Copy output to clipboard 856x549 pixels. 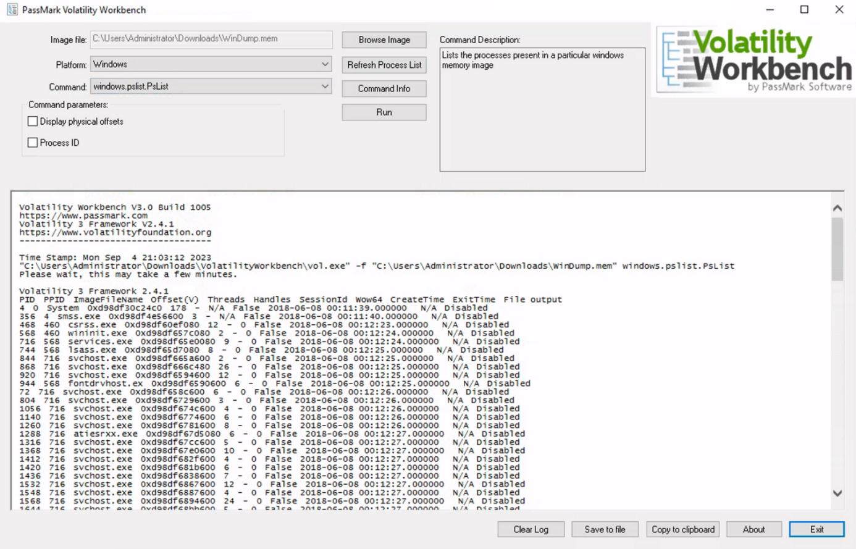click(683, 529)
